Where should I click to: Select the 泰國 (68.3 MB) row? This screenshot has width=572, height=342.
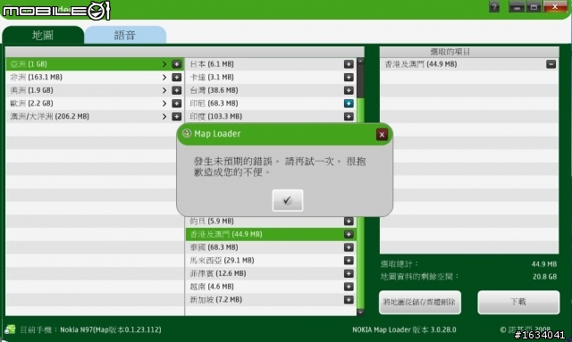tap(271, 247)
